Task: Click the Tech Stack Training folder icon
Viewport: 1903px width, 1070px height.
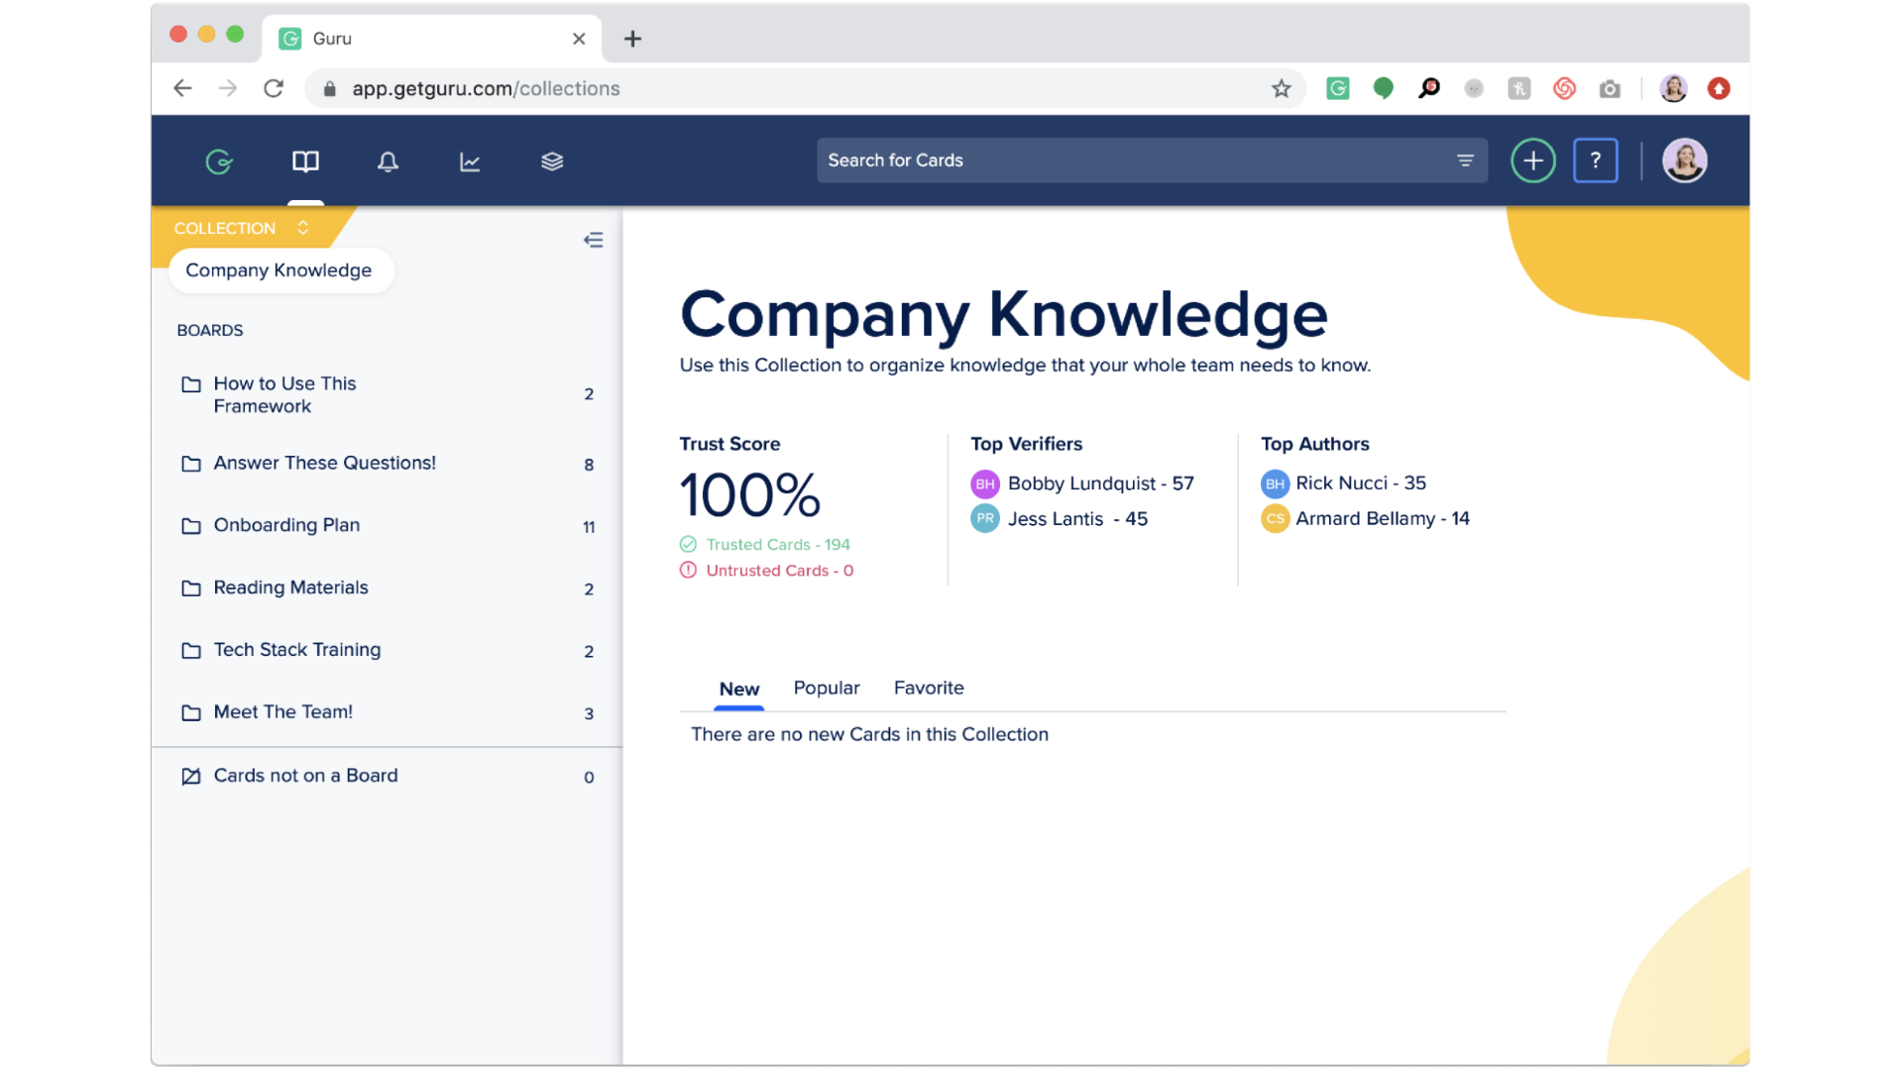Action: tap(191, 651)
